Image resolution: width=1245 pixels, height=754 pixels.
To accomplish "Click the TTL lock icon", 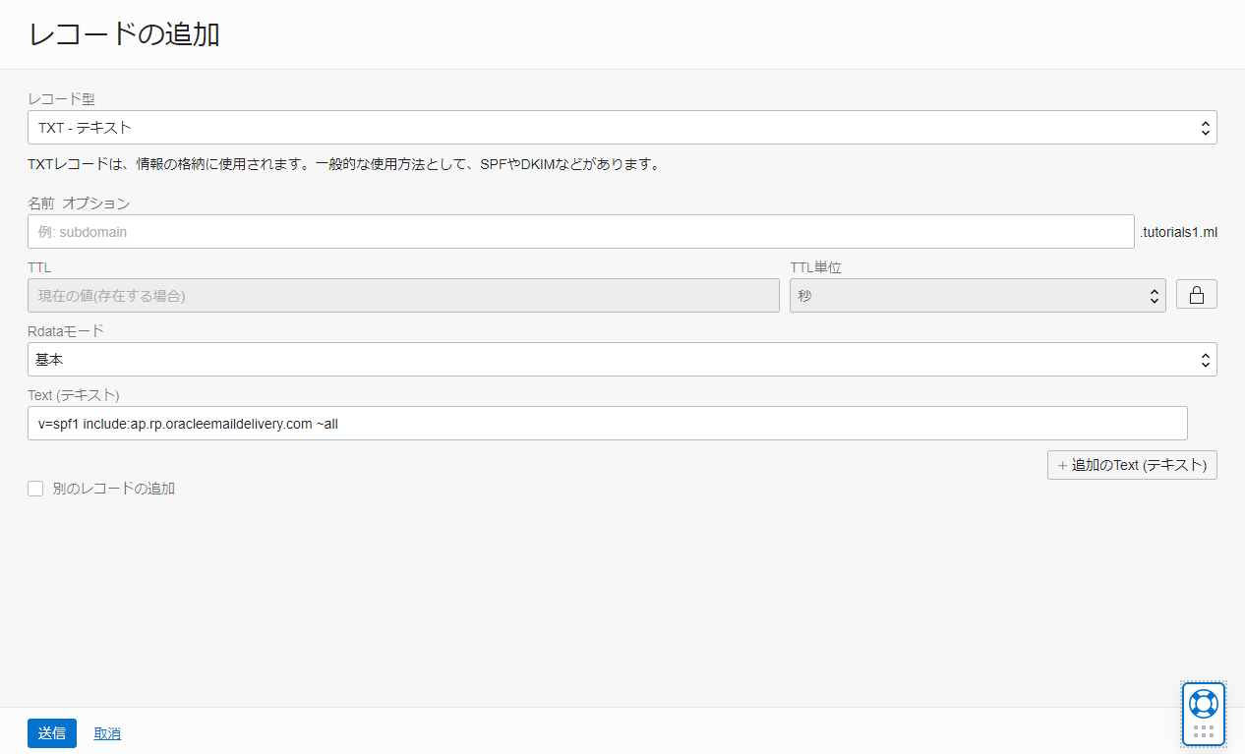I will click(x=1197, y=295).
